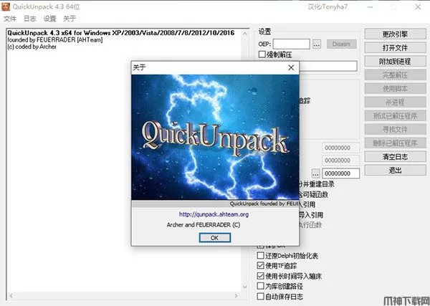Uncheck the 使用TF追踪 checkbox
This screenshot has width=430, height=306.
pos(261,265)
